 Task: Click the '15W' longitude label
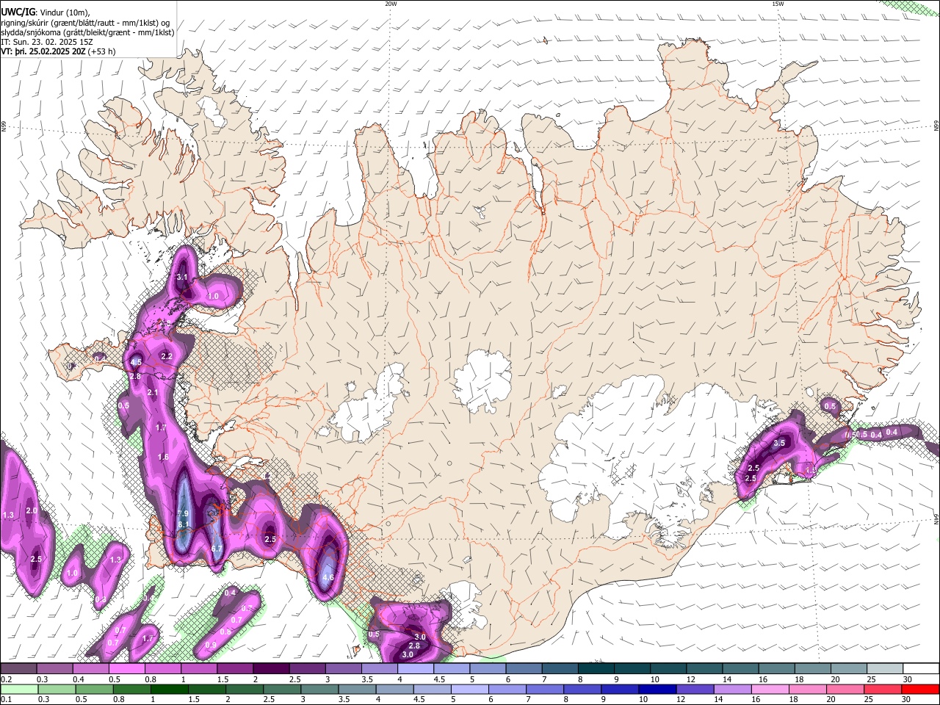(778, 4)
